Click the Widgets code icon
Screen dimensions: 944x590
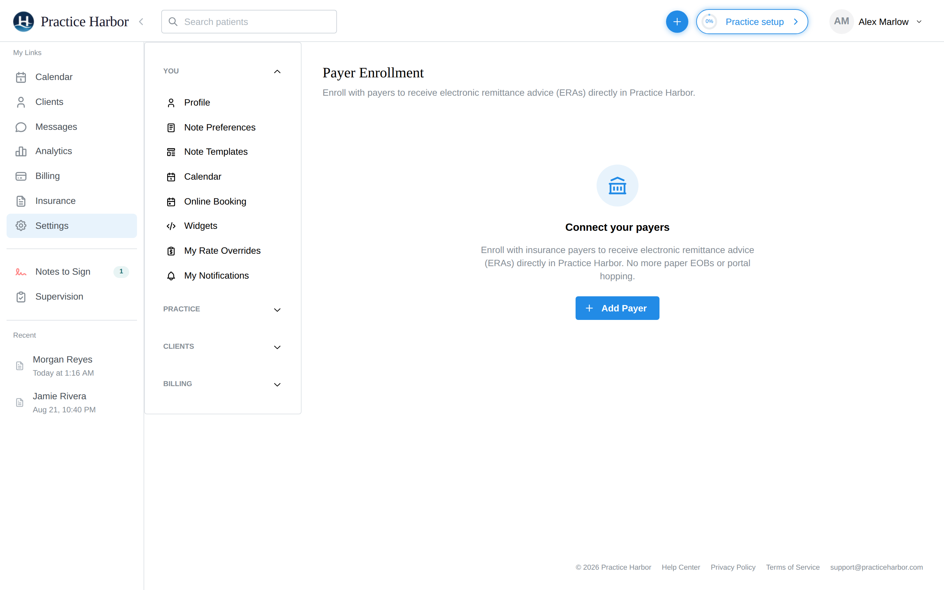pyautogui.click(x=171, y=226)
